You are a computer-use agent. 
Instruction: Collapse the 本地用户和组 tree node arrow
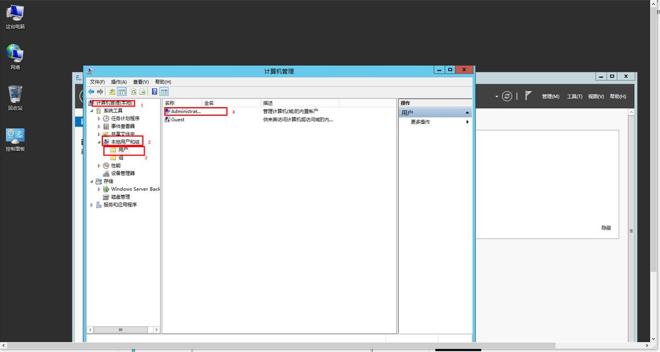pos(99,142)
